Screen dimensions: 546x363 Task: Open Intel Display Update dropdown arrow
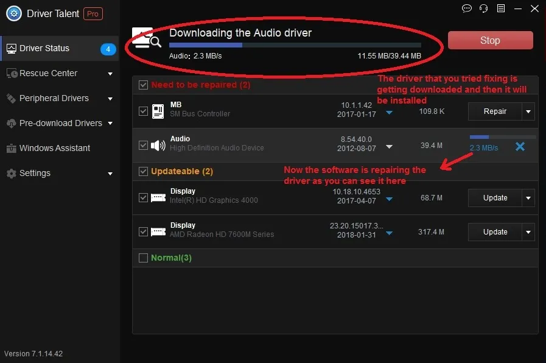tap(528, 198)
